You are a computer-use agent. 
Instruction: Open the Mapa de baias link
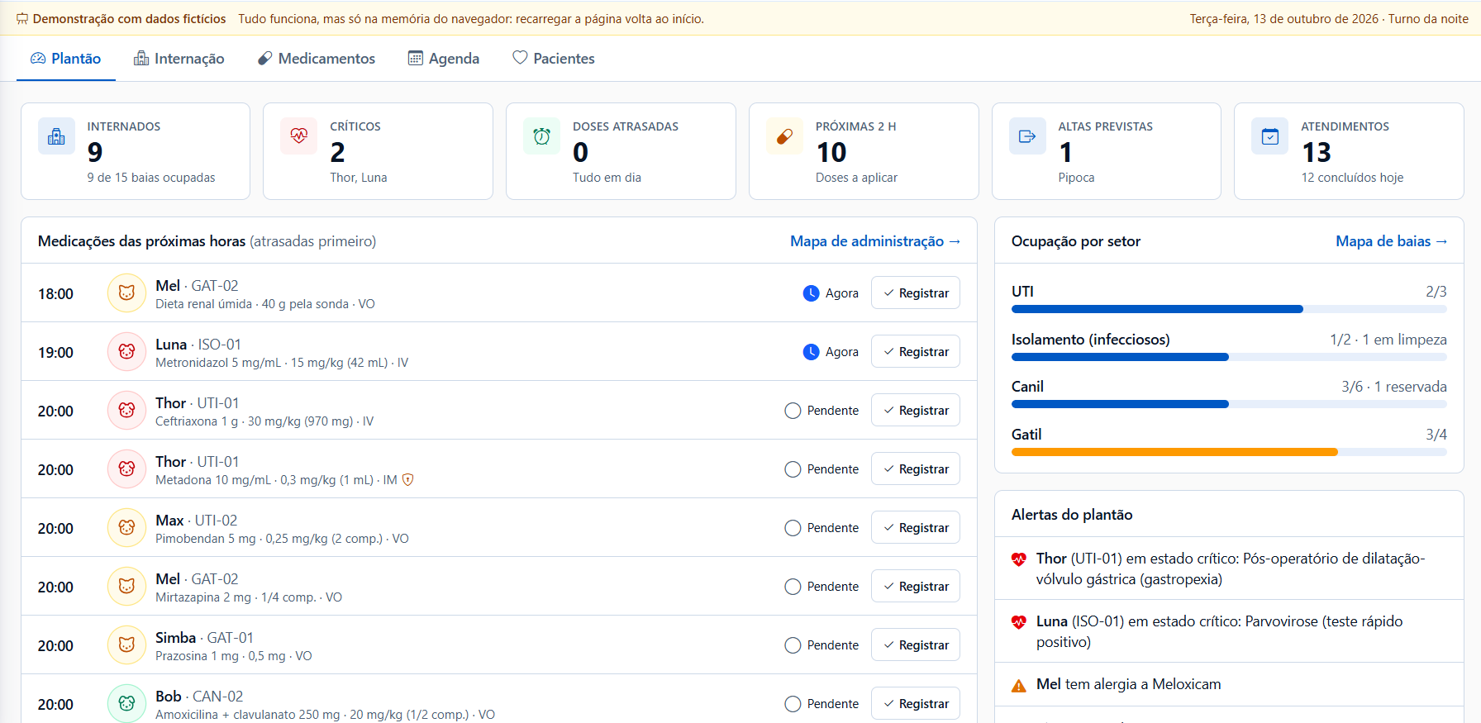click(1392, 241)
